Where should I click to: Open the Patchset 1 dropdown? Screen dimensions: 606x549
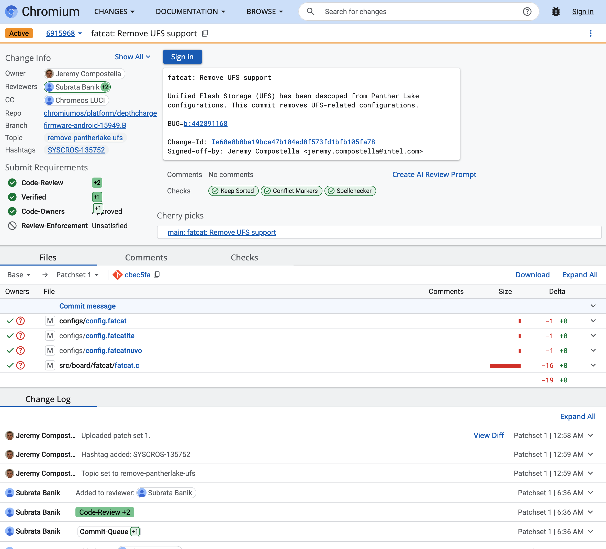77,275
